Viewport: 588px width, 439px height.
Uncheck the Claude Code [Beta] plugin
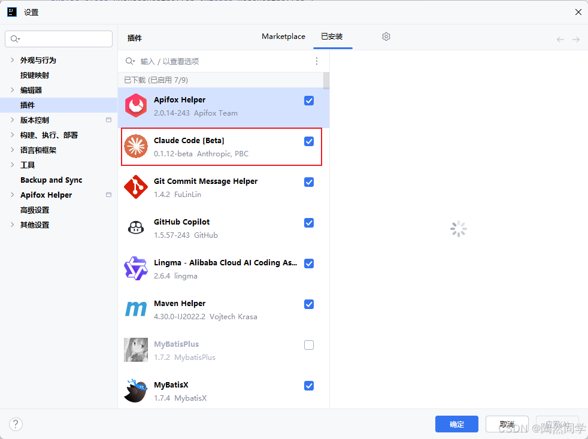309,141
